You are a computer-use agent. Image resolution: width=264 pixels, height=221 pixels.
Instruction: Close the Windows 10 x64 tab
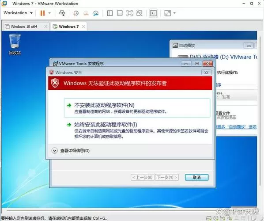tap(45, 27)
